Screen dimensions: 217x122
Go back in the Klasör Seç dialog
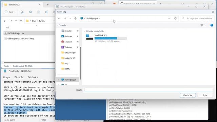59,18
